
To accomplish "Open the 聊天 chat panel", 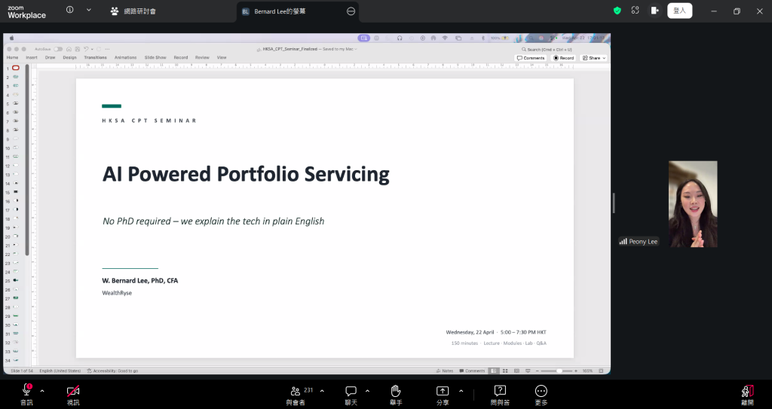I will [351, 391].
